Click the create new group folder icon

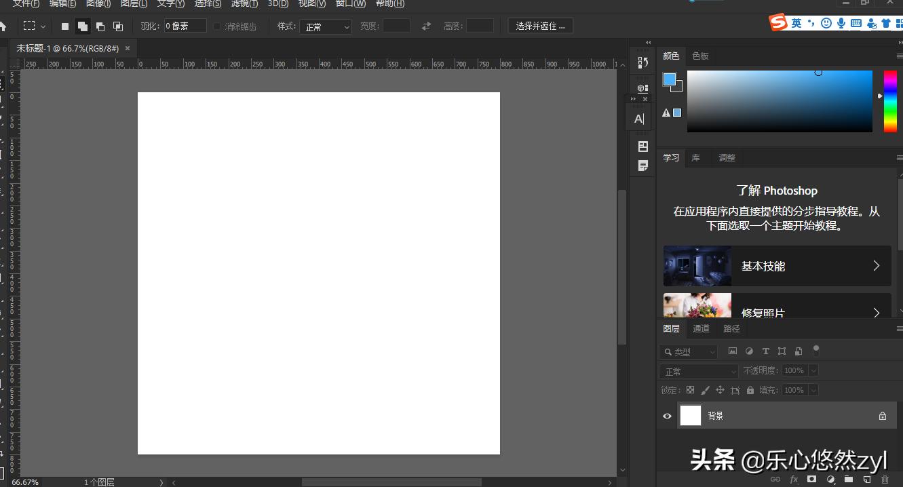coord(848,480)
